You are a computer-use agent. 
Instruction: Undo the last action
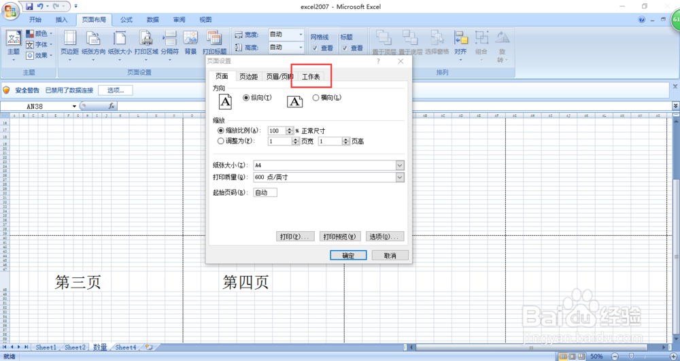pos(40,7)
